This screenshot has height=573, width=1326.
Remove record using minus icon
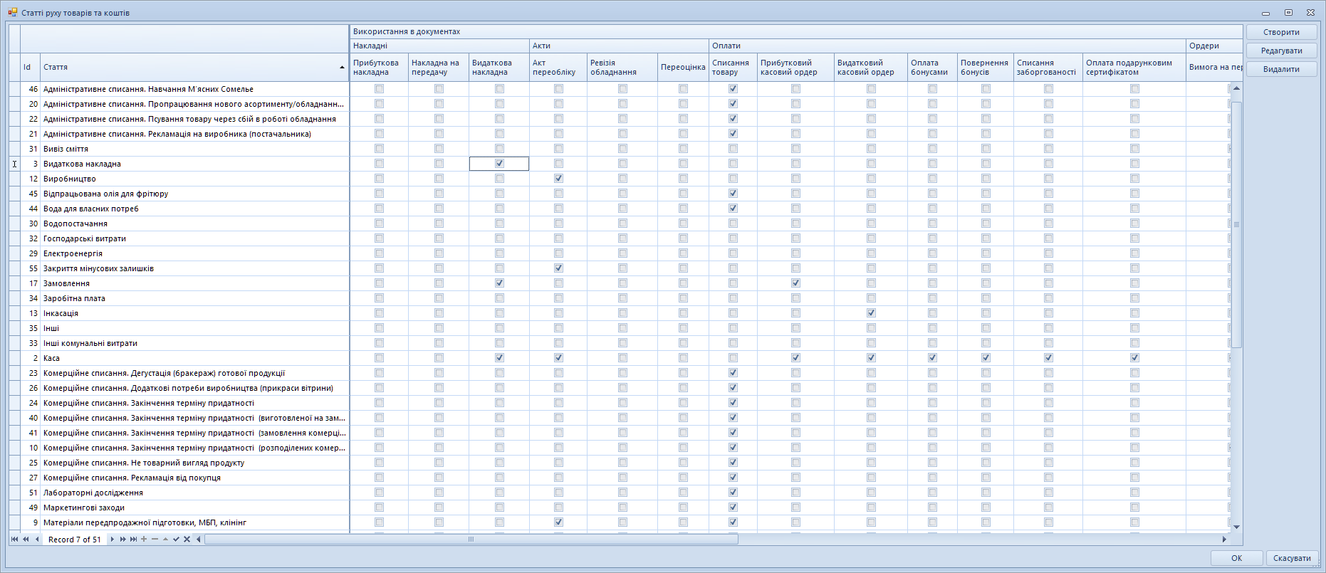coord(155,540)
